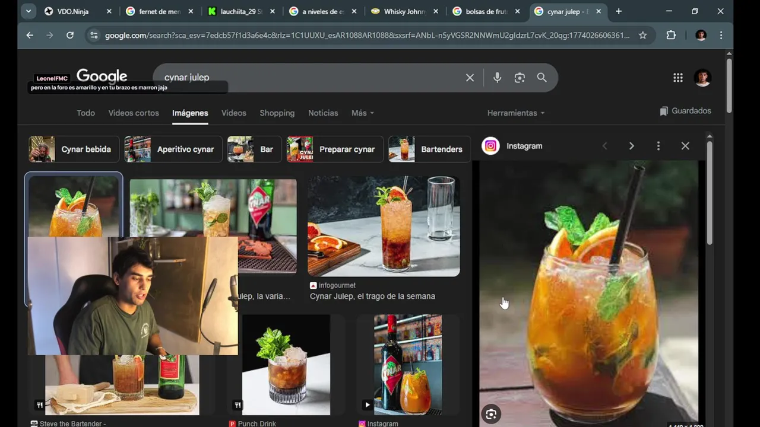The image size is (760, 427).
Task: Open the Punch Drink cocktail thumbnail
Action: (286, 365)
